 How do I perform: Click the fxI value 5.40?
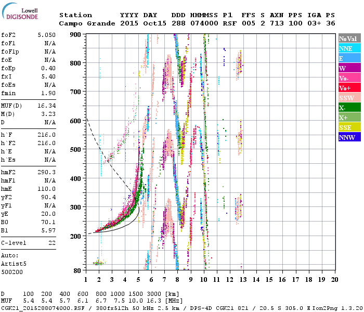pos(48,76)
